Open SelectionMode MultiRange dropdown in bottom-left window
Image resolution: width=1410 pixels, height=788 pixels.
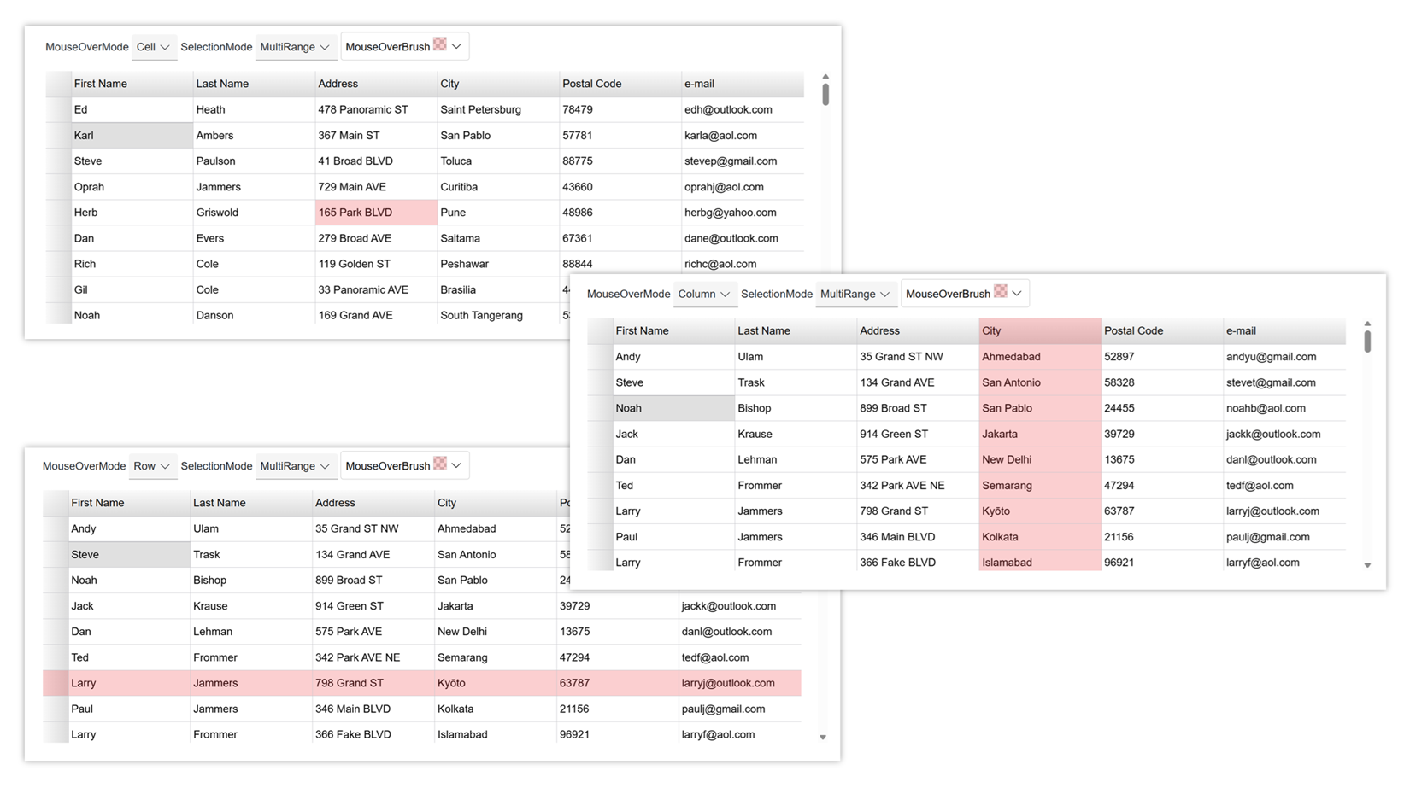[295, 466]
